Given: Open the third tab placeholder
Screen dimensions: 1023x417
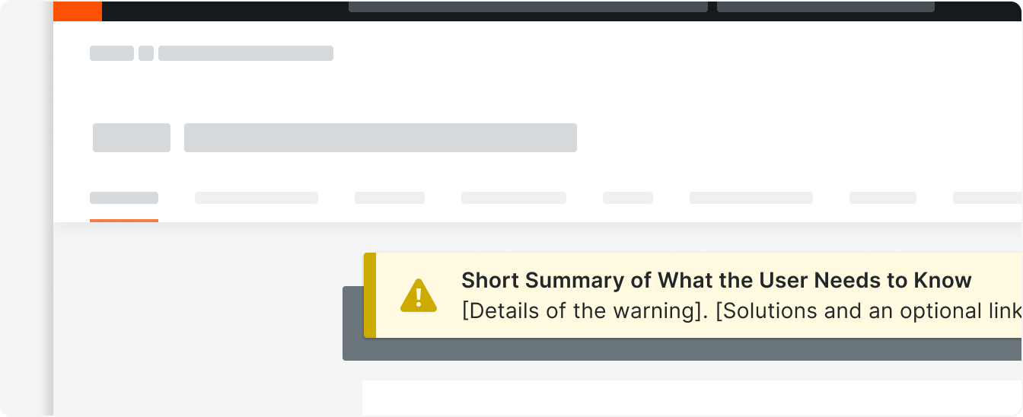Looking at the screenshot, I should click(x=390, y=198).
